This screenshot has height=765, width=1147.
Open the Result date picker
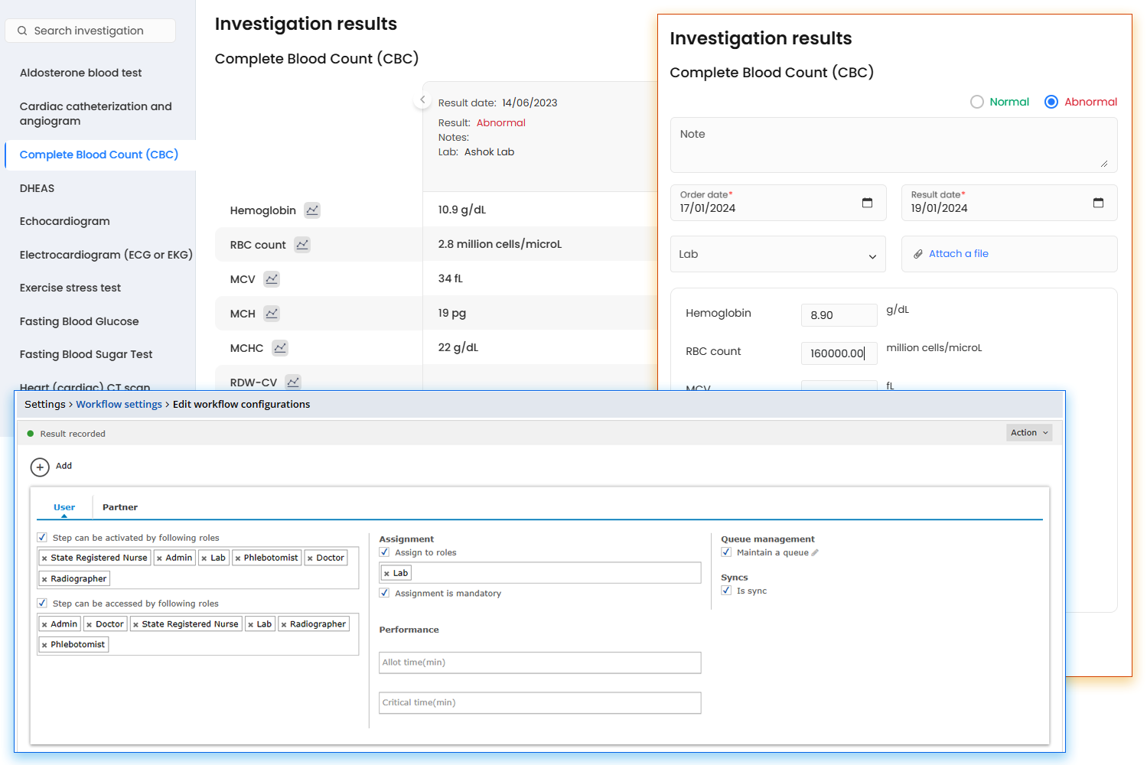click(x=1098, y=203)
